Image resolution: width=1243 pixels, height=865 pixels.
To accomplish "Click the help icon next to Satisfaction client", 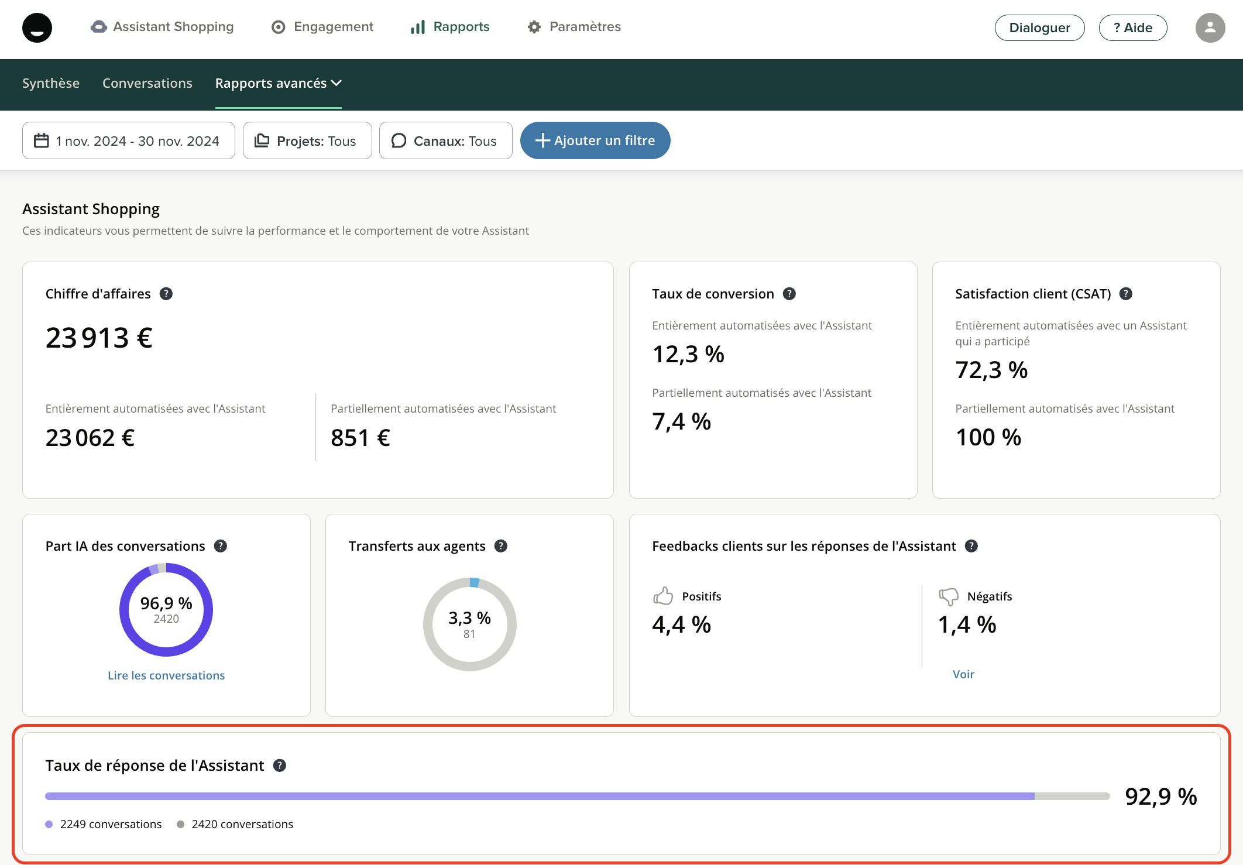I will point(1126,294).
